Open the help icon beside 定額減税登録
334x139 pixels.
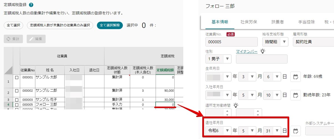tap(31, 5)
